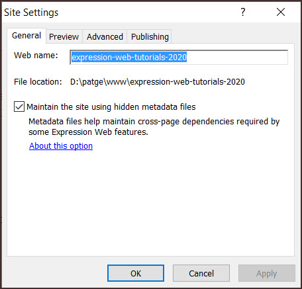Click the Apply button
The width and height of the screenshot is (302, 289).
[x=266, y=273]
